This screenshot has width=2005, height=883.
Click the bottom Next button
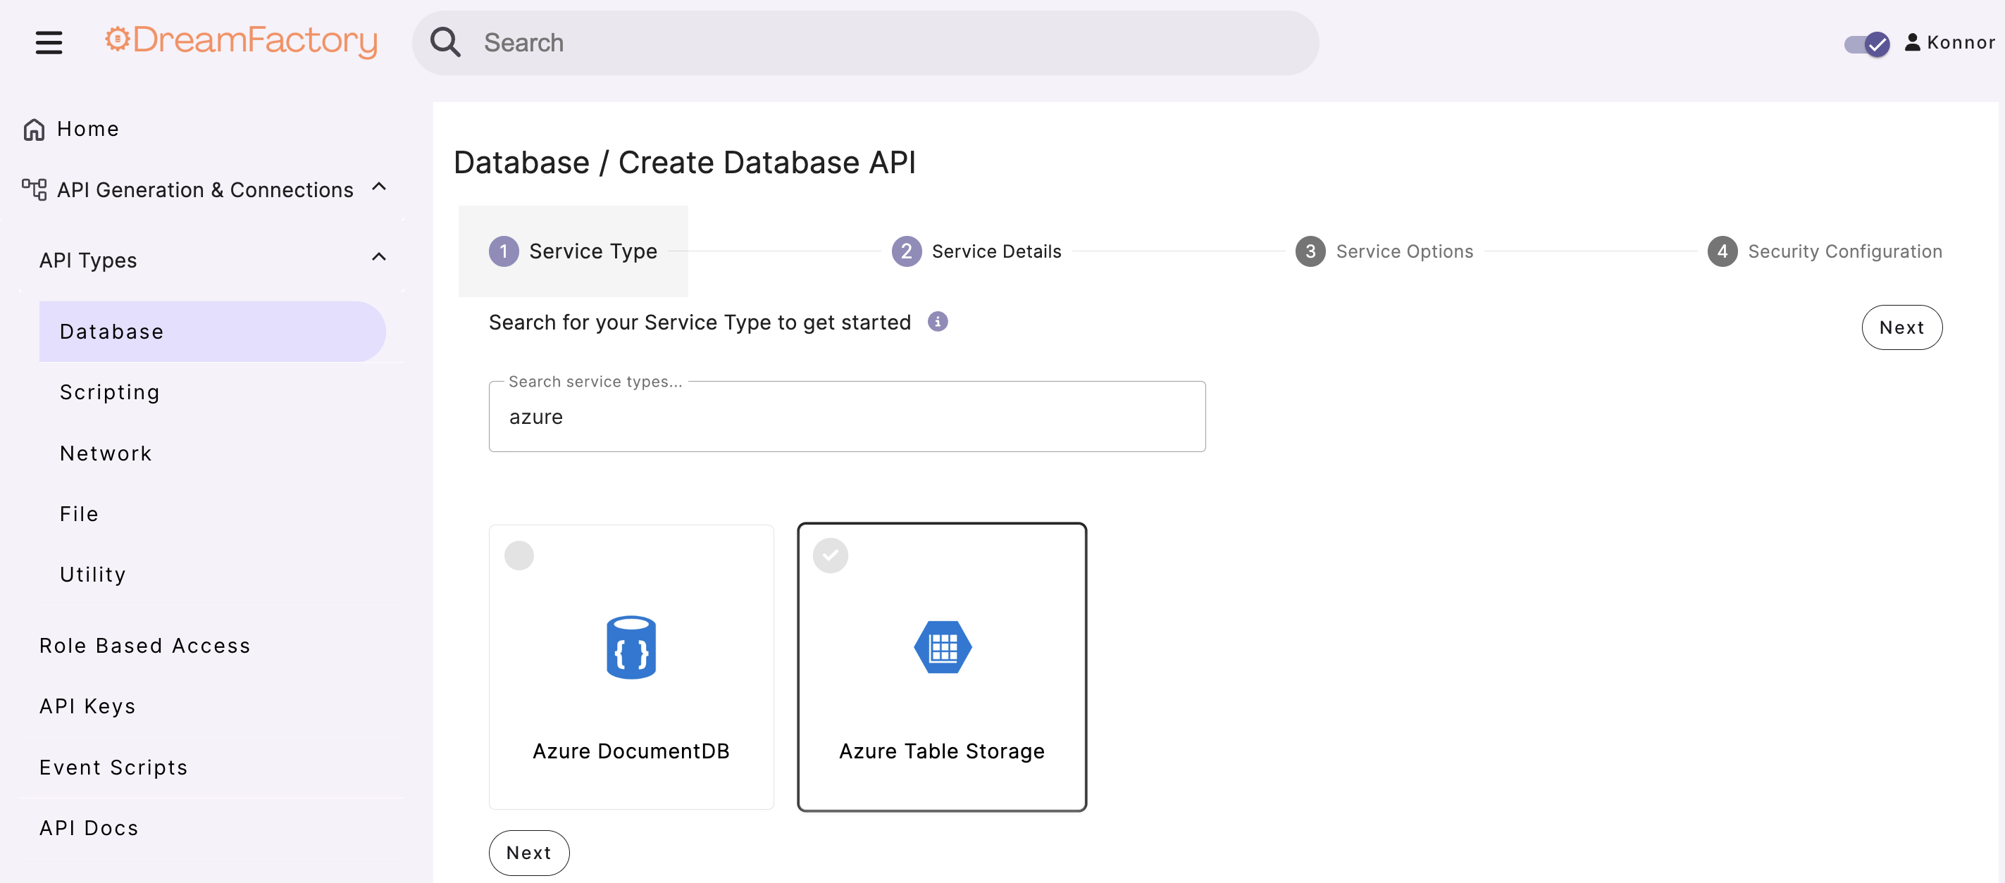pos(528,853)
